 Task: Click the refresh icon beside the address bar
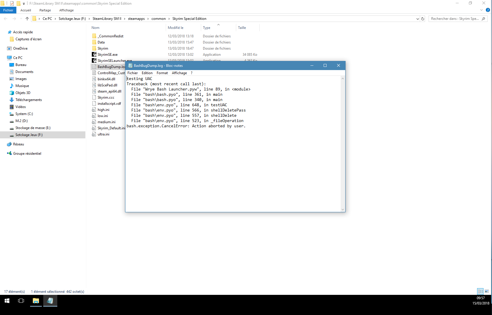pyautogui.click(x=423, y=19)
